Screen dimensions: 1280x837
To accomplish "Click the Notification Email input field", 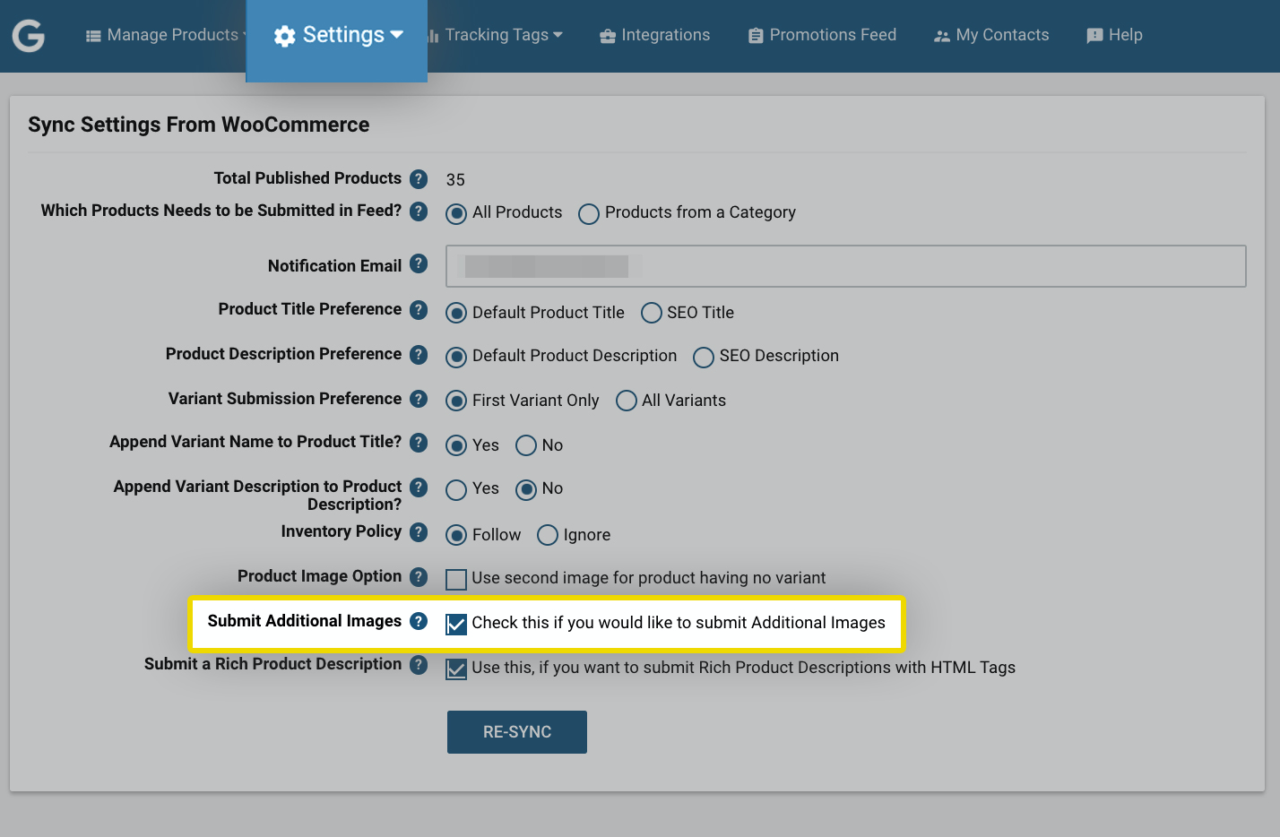I will tap(846, 266).
